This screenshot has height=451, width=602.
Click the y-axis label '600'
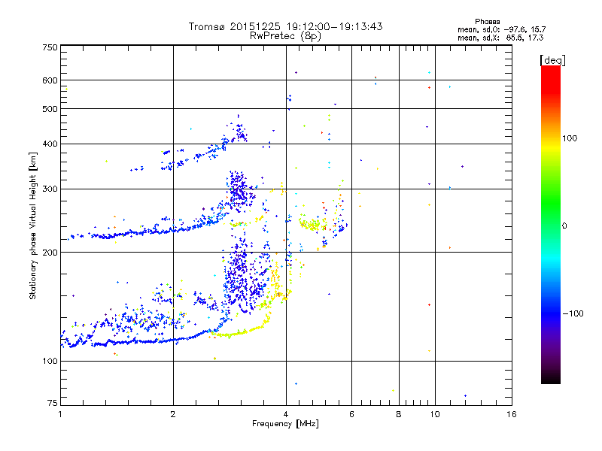(50, 80)
